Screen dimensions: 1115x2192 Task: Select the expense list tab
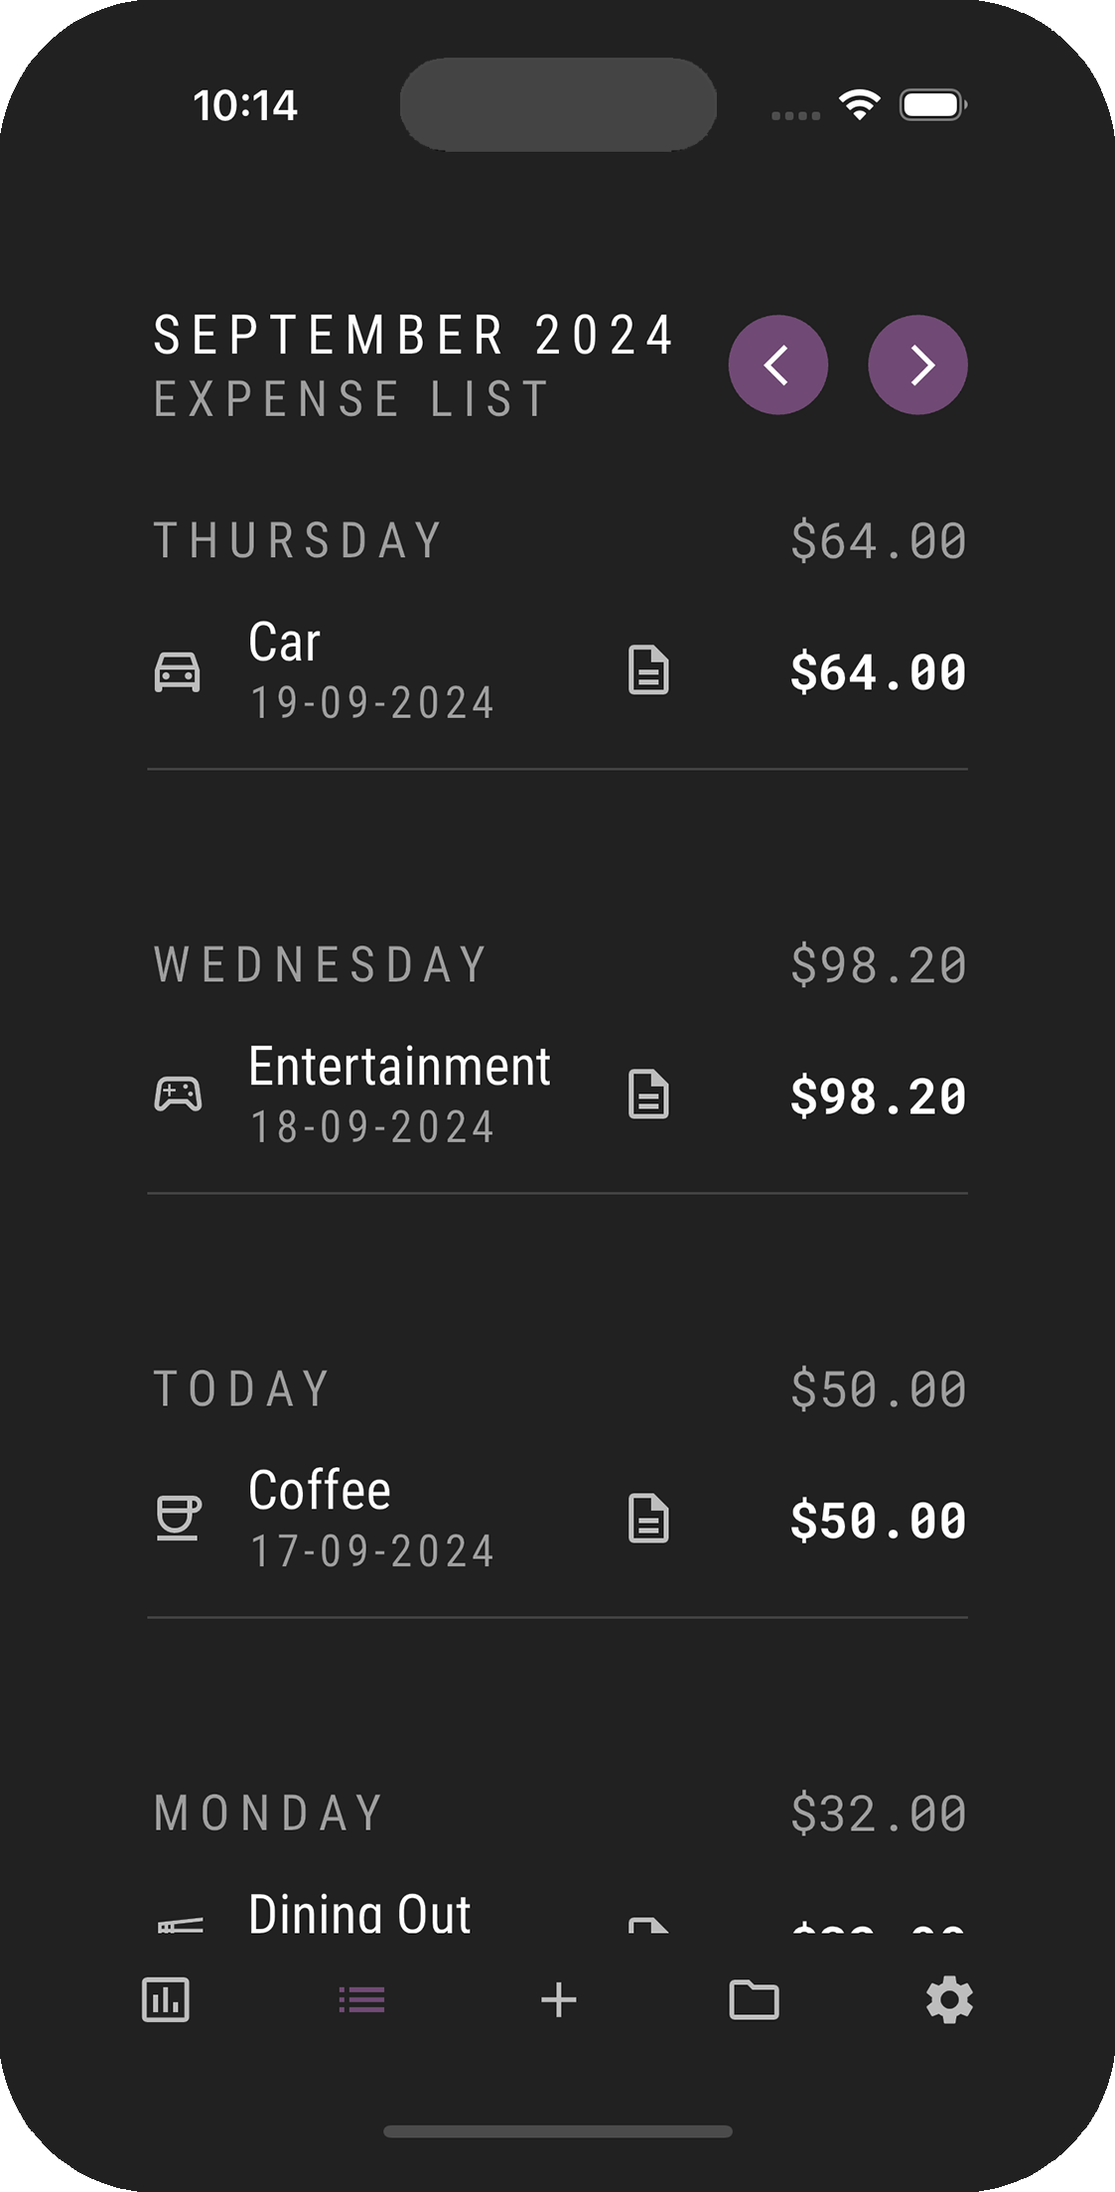tap(361, 1999)
